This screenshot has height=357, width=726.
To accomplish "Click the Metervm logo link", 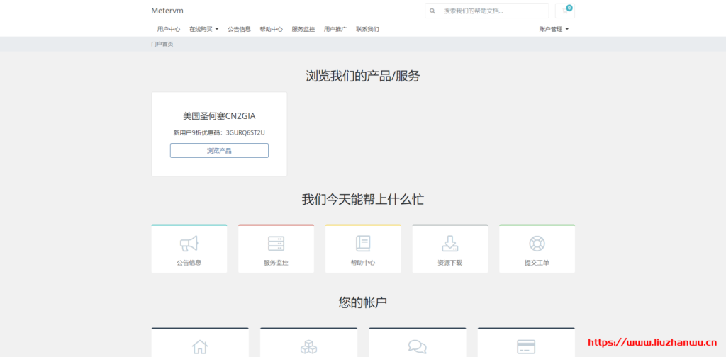I will (x=167, y=11).
